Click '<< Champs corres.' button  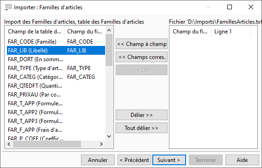point(142,57)
